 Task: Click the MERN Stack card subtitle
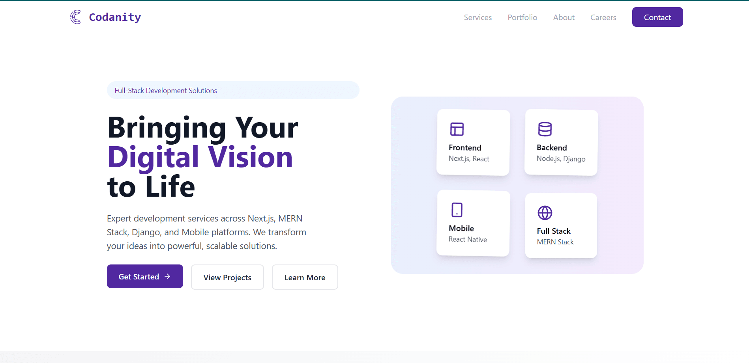(555, 242)
